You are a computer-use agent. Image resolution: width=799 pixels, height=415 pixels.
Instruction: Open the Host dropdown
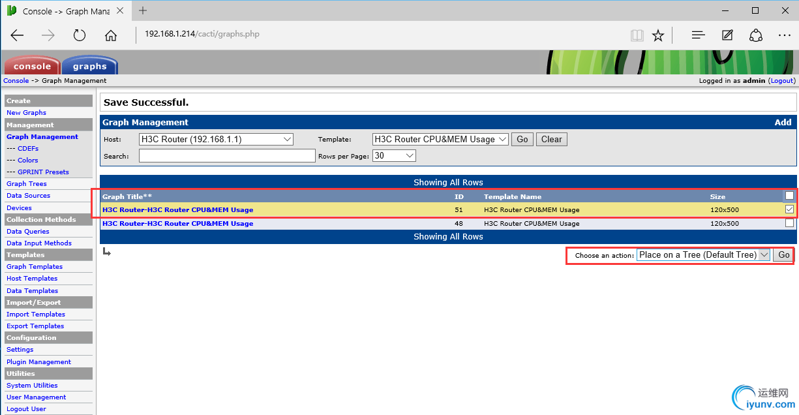[x=217, y=139]
